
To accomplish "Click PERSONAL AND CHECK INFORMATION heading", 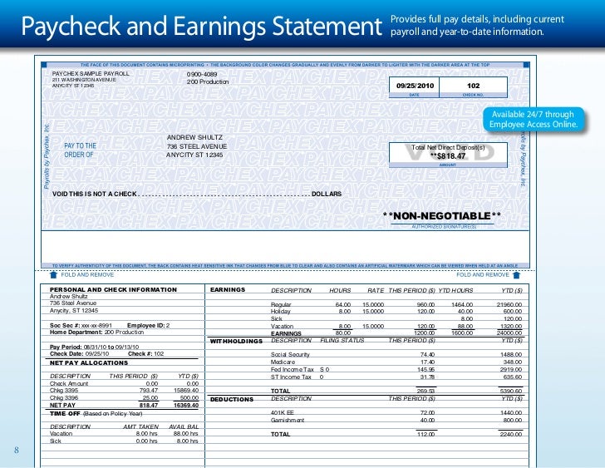I will click(113, 289).
